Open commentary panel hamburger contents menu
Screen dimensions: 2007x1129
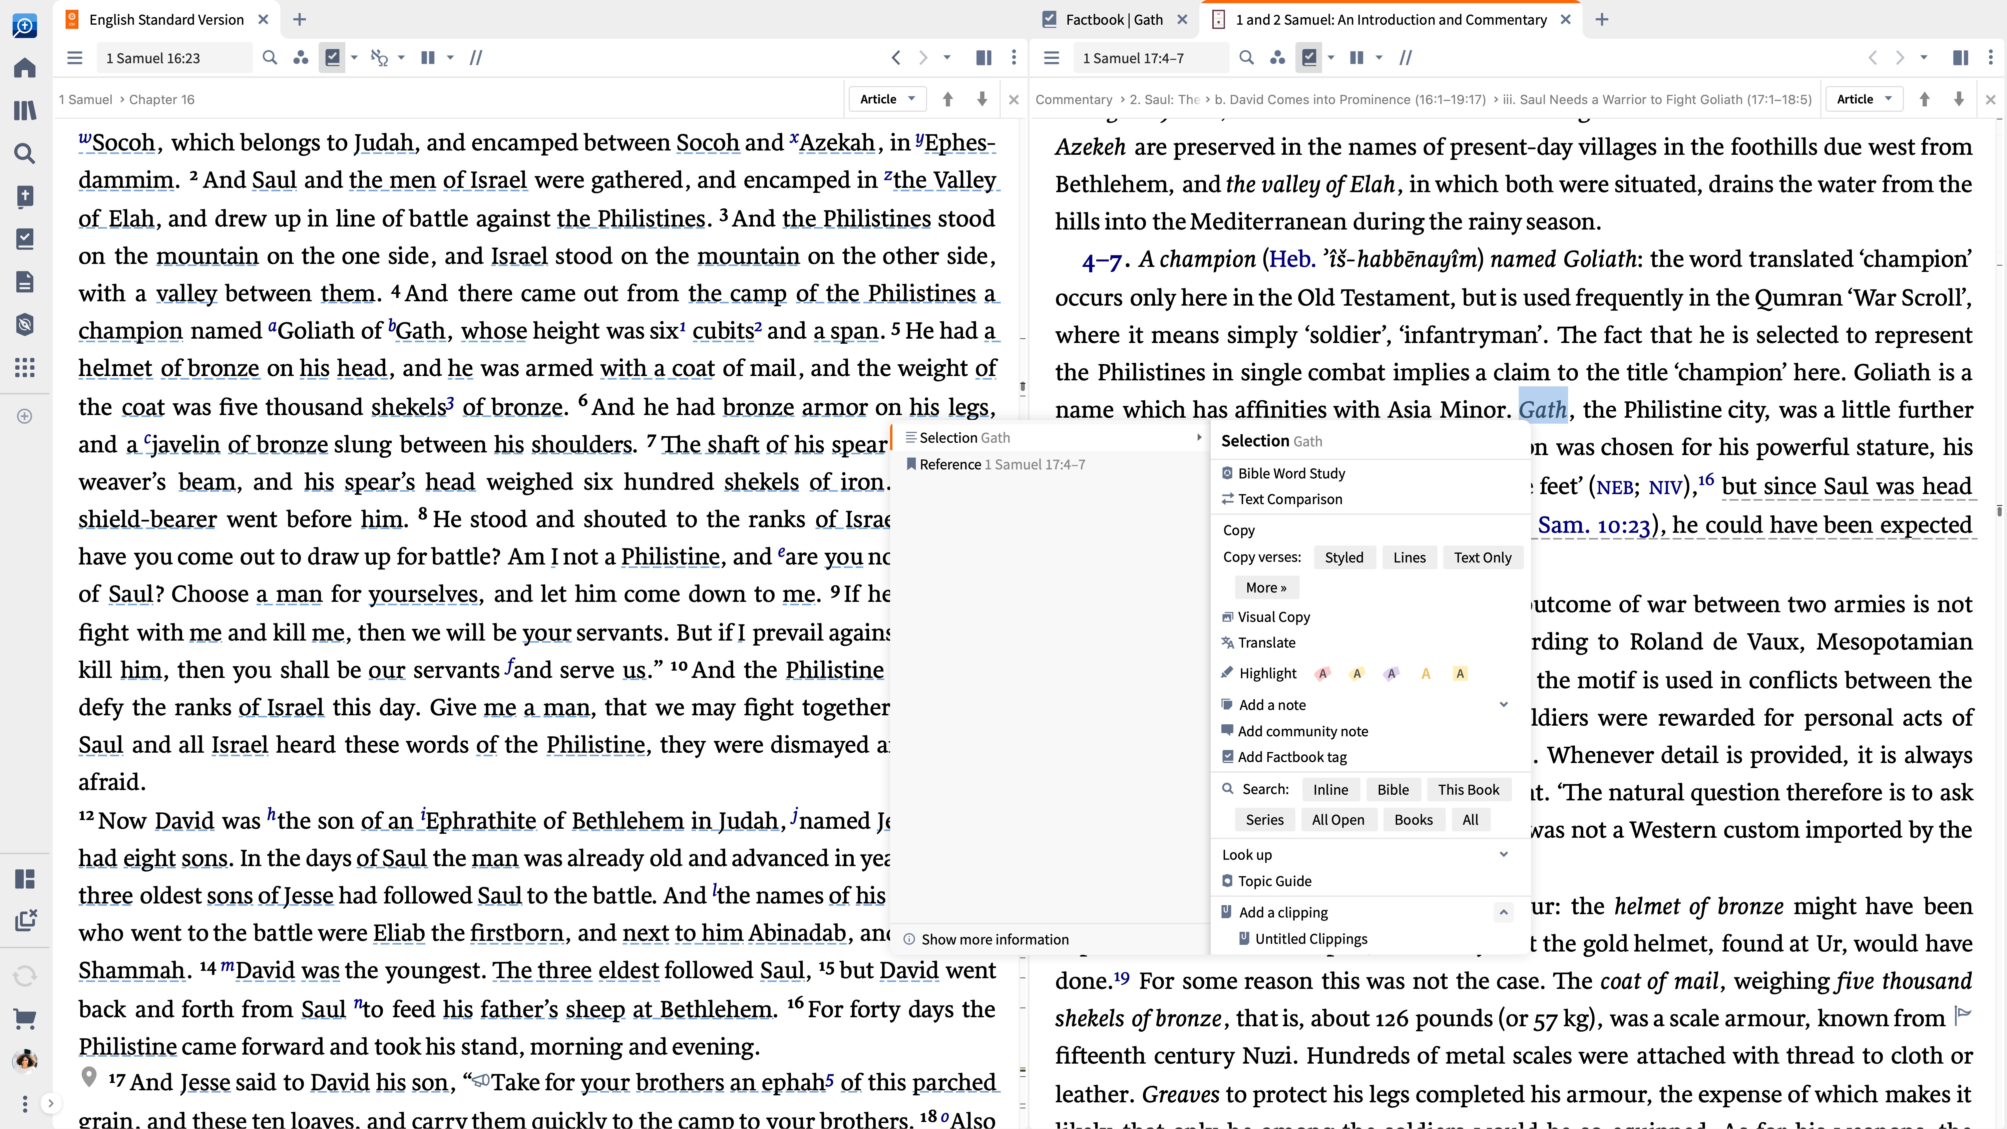pyautogui.click(x=1052, y=58)
